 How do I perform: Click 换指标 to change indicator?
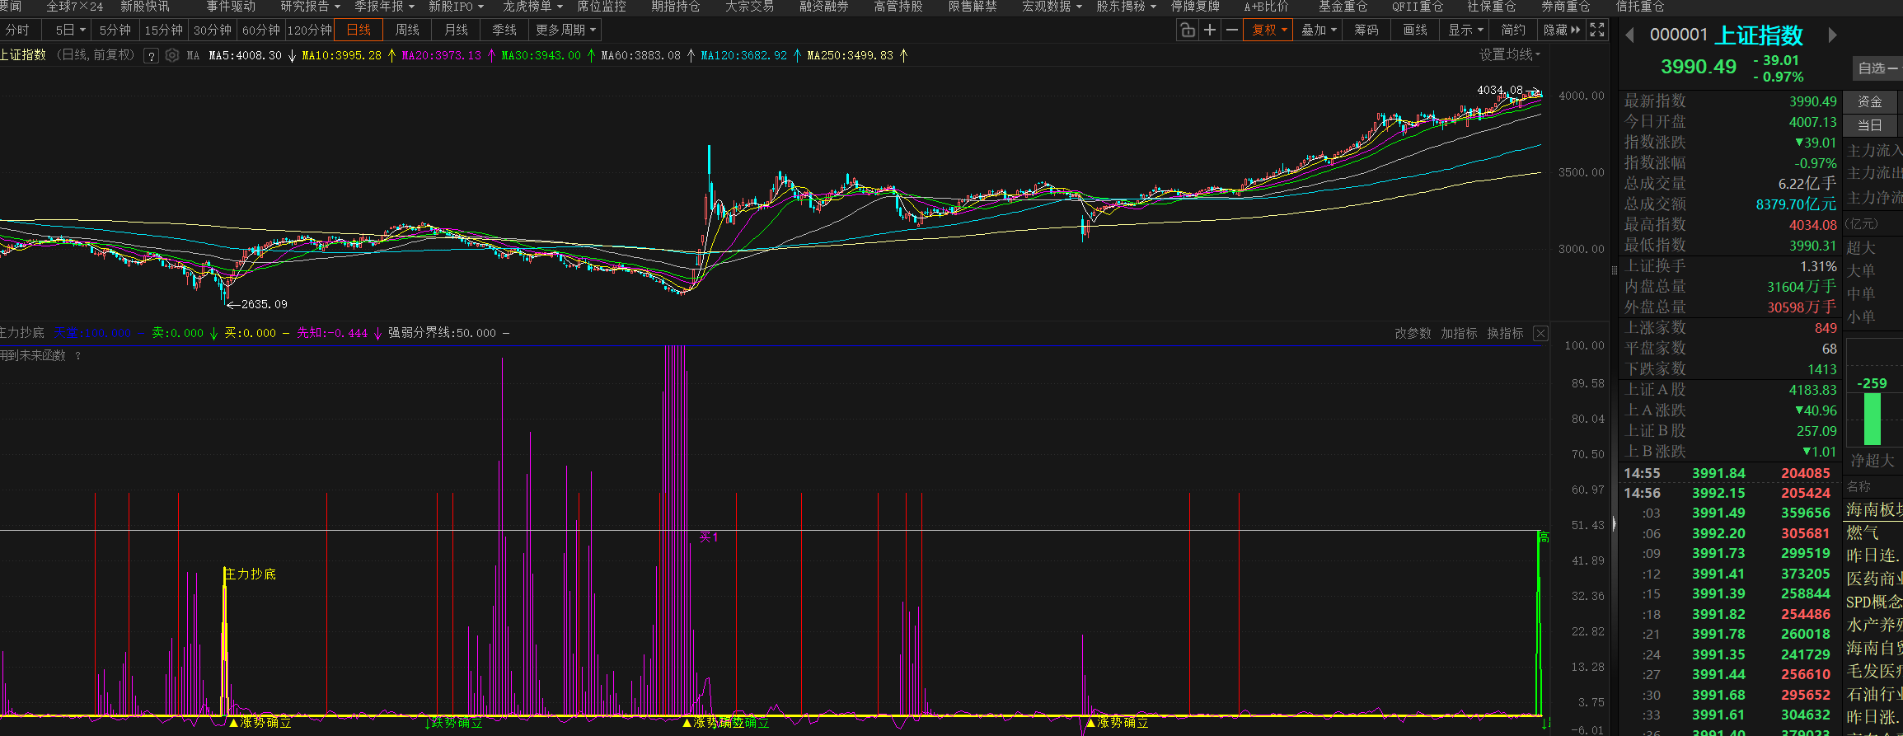pyautogui.click(x=1505, y=334)
